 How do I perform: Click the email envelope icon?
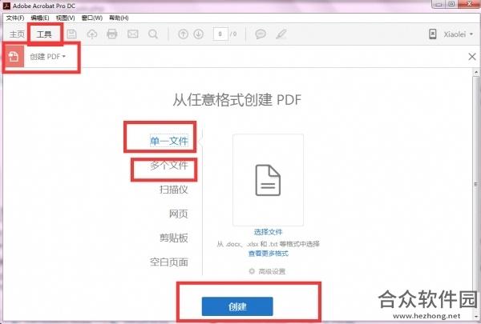pyautogui.click(x=133, y=34)
